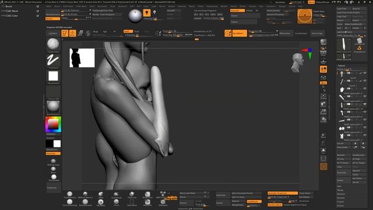Click the refresh icon beside ClxC Mesh

37,11
